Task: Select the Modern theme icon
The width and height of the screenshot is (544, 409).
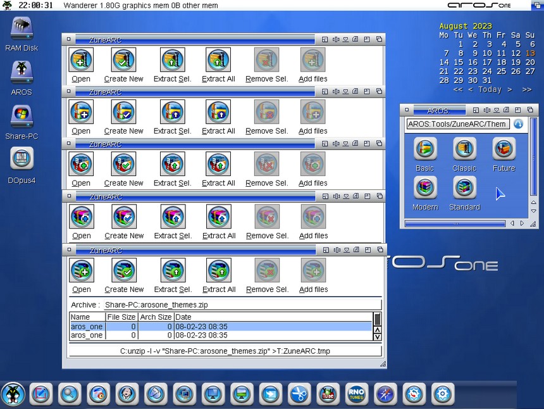Action: 424,187
